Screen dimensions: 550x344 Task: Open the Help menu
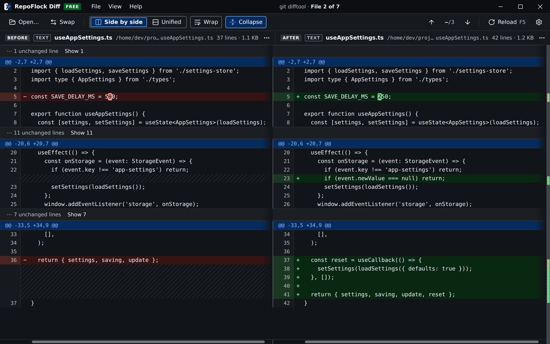(x=136, y=7)
